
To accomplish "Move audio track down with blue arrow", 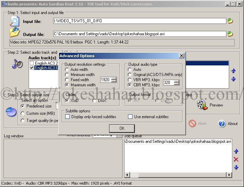I will 233,79.
